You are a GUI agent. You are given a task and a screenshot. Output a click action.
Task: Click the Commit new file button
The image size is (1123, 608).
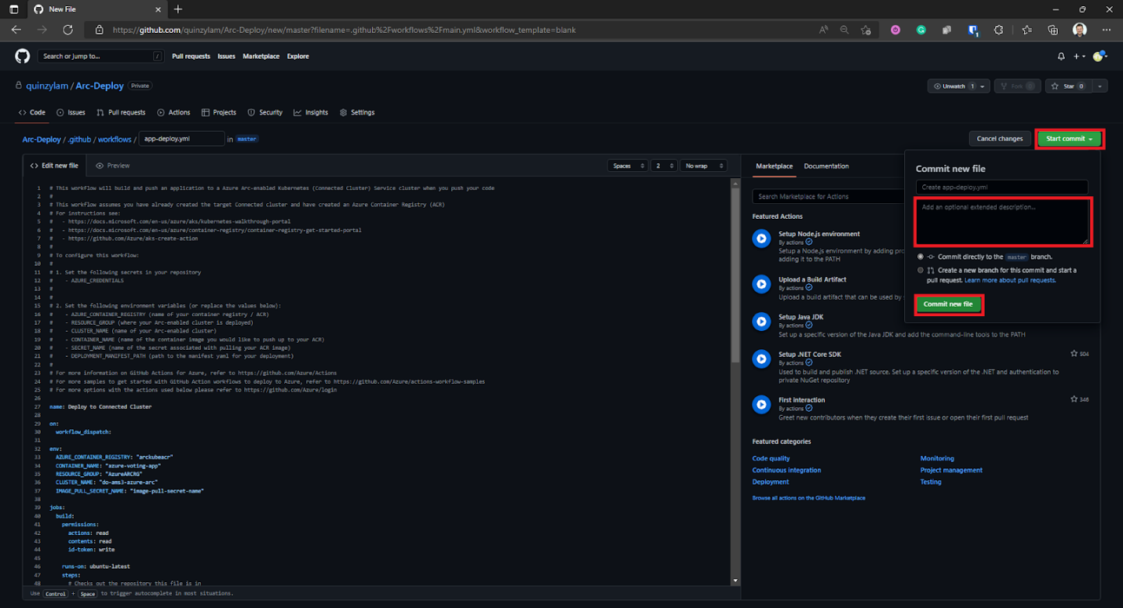pyautogui.click(x=948, y=304)
